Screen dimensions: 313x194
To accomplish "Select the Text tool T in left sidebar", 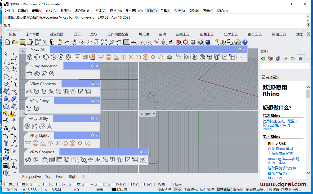I will pos(6,143).
